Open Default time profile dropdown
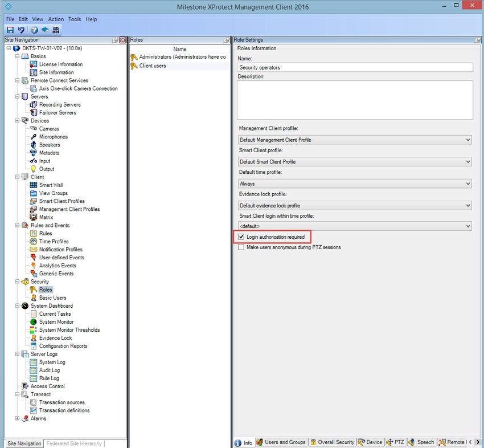The image size is (484, 448). 355,184
